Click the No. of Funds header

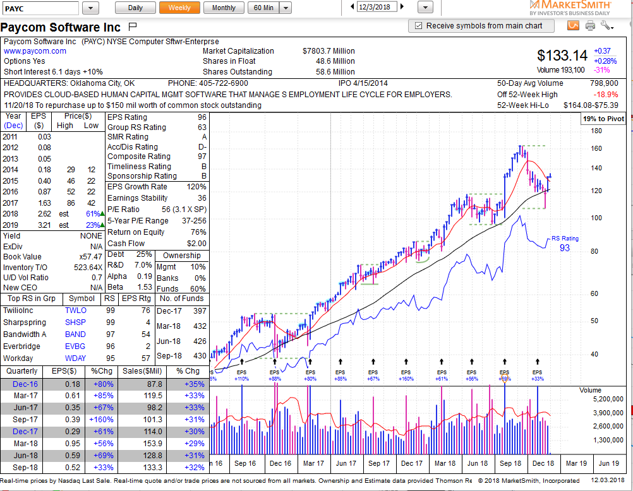[x=182, y=299]
